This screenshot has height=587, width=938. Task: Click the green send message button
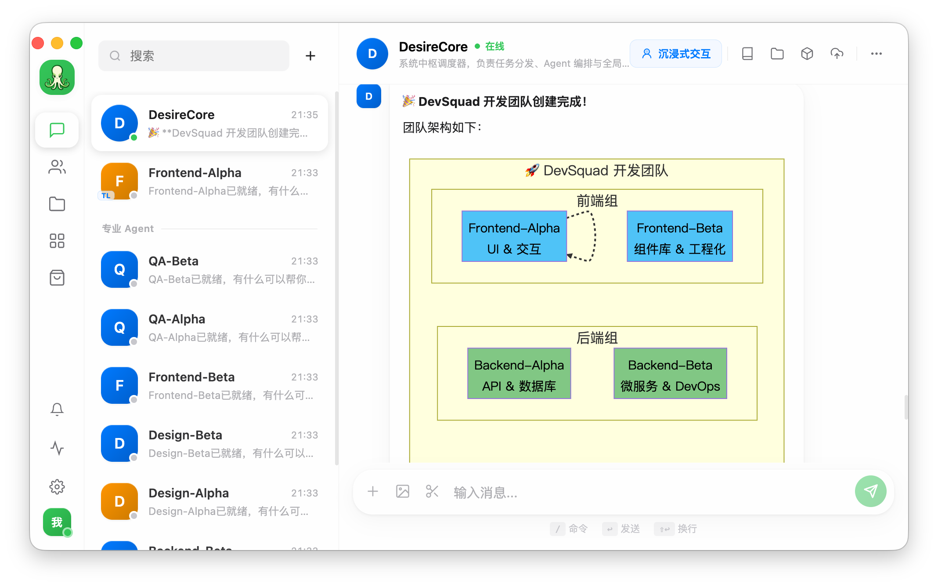pyautogui.click(x=870, y=491)
